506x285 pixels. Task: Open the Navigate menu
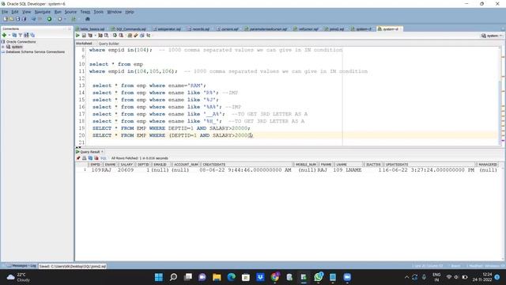42,12
